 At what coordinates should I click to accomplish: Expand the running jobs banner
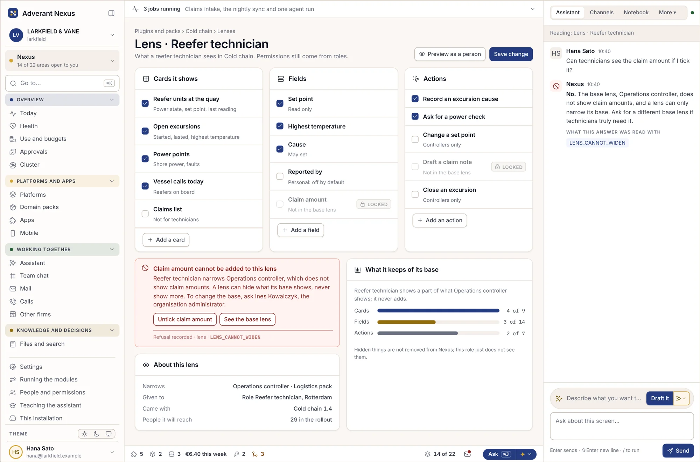pyautogui.click(x=532, y=9)
